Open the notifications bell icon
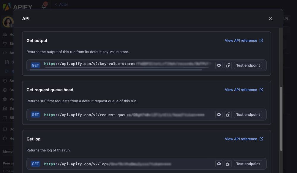The height and width of the screenshot is (173, 297). (x=44, y=5)
